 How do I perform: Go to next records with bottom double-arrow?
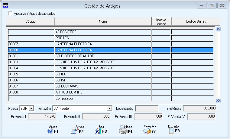point(218,100)
